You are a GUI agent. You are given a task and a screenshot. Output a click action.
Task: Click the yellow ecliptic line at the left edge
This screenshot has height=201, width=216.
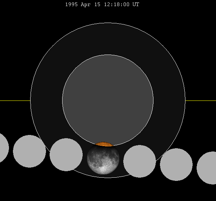pyautogui.click(x=15, y=101)
